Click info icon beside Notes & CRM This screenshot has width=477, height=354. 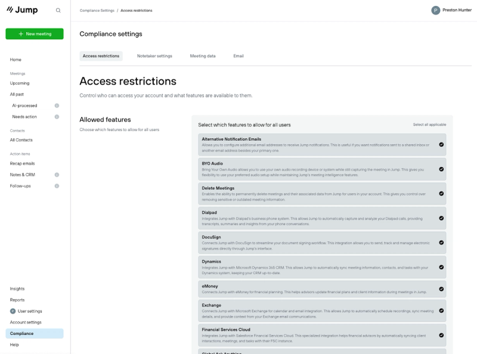[x=57, y=175]
